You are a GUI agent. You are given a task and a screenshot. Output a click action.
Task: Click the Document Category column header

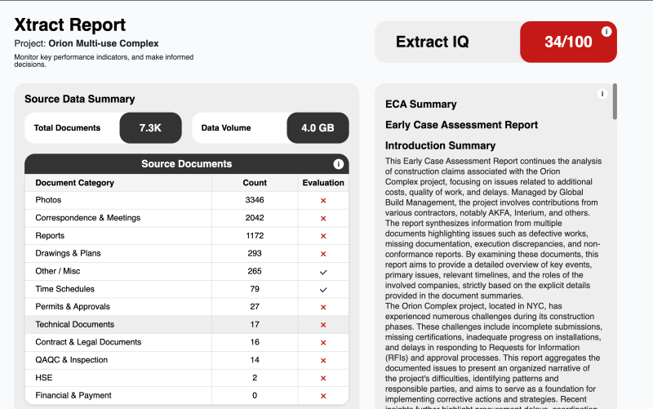click(75, 183)
